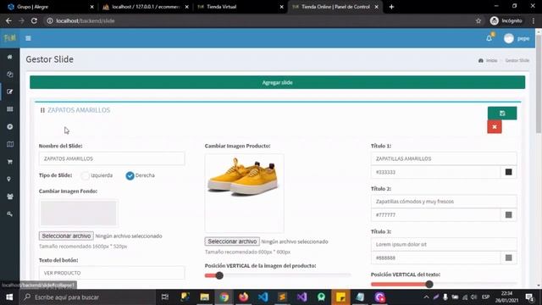
Task: Click product image vertical position slider
Action: point(278,275)
